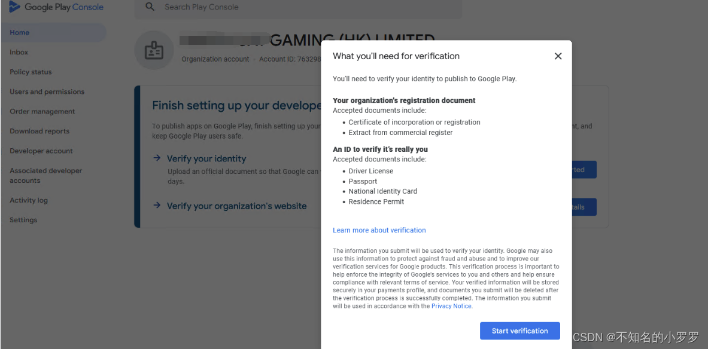Click Your organization's registration document heading
This screenshot has width=708, height=349.
[x=403, y=100]
